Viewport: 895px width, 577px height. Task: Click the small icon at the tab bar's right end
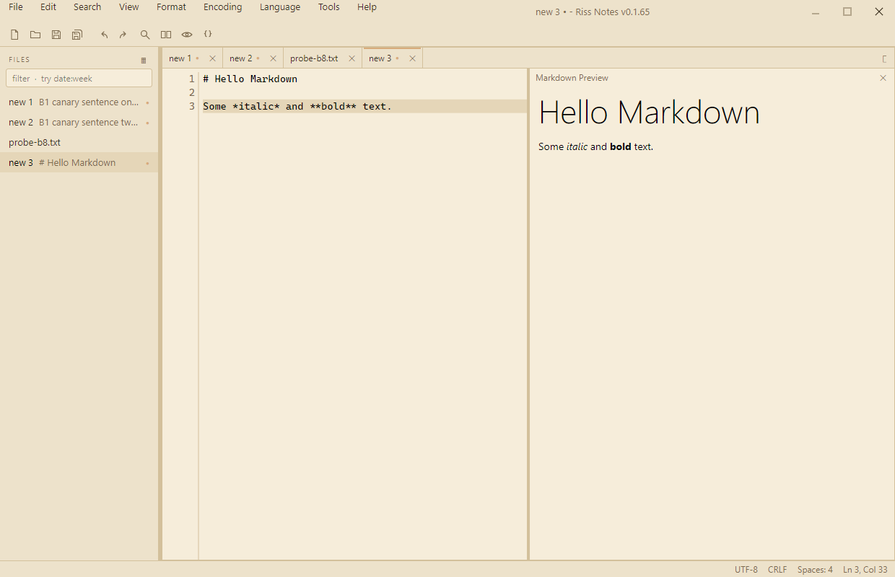(884, 58)
